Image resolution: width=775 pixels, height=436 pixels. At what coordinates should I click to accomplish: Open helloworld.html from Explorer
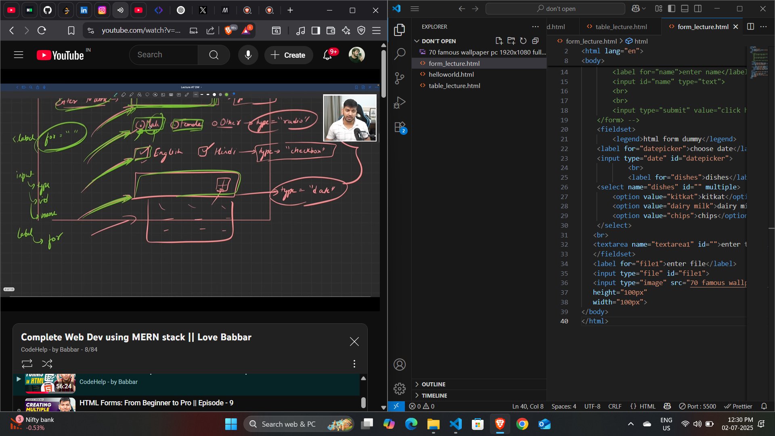pos(451,75)
